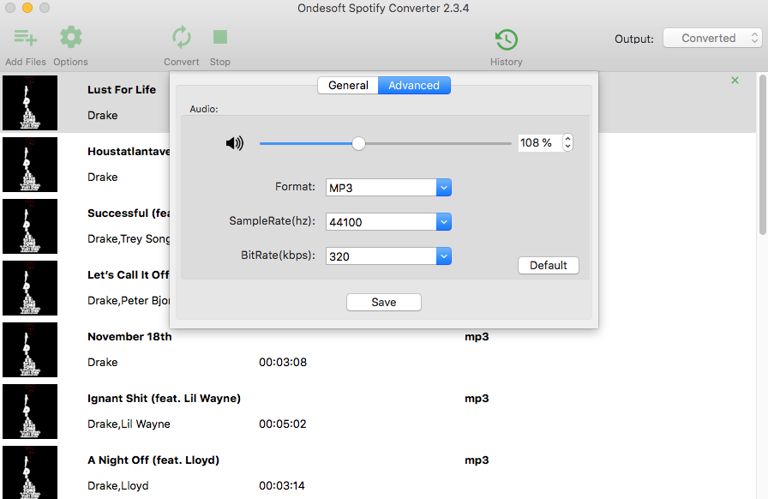Select the Houstatlantavegas album thumbnail
This screenshot has width=768, height=499.
[x=30, y=165]
